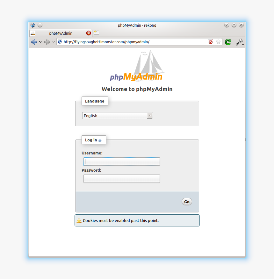274x279 pixels.
Task: Click the 'Username:' label
Action: click(92, 153)
